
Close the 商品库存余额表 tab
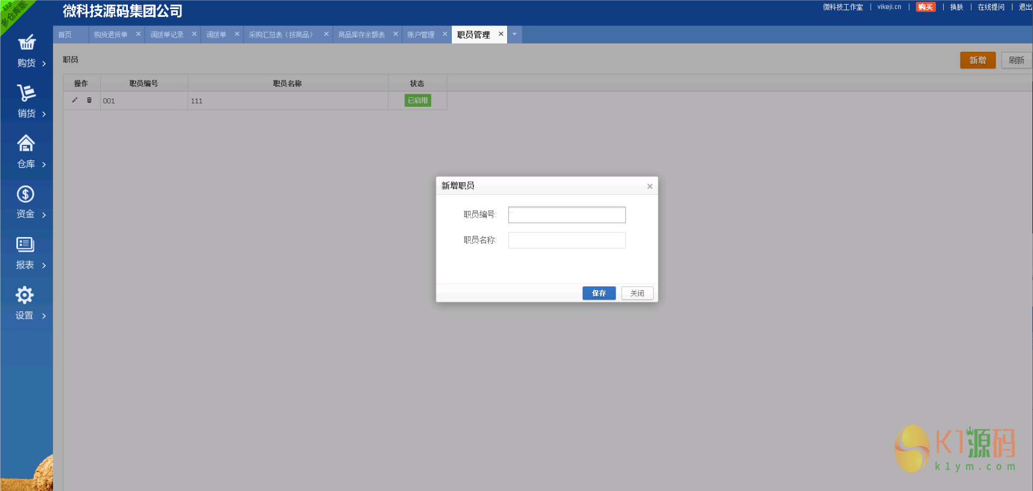[x=396, y=34]
